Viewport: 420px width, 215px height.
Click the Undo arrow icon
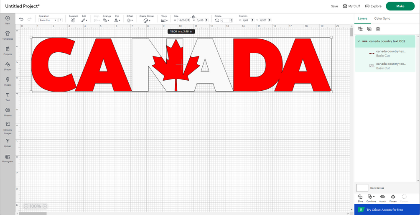21,19
